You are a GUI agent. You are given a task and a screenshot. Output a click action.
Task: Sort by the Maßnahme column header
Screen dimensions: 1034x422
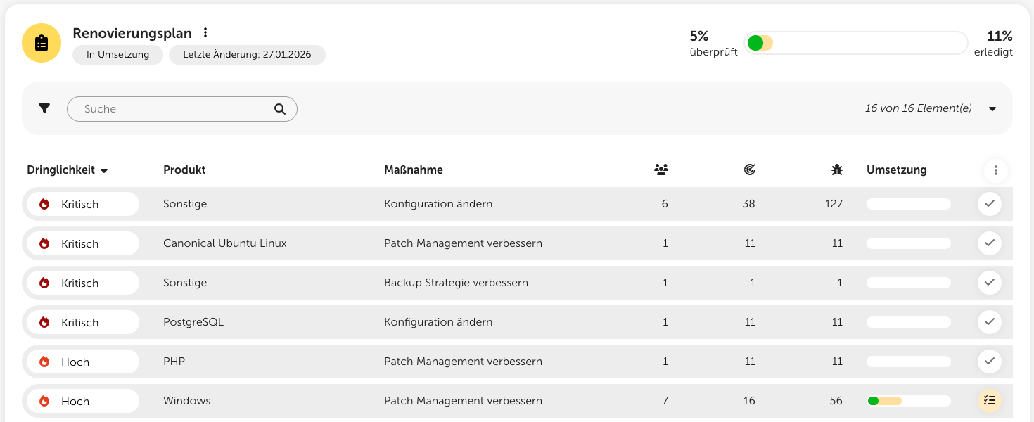[x=414, y=170]
